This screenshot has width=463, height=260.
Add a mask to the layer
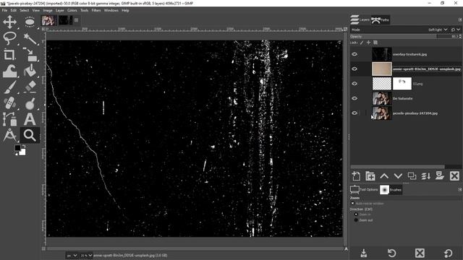pyautogui.click(x=440, y=176)
